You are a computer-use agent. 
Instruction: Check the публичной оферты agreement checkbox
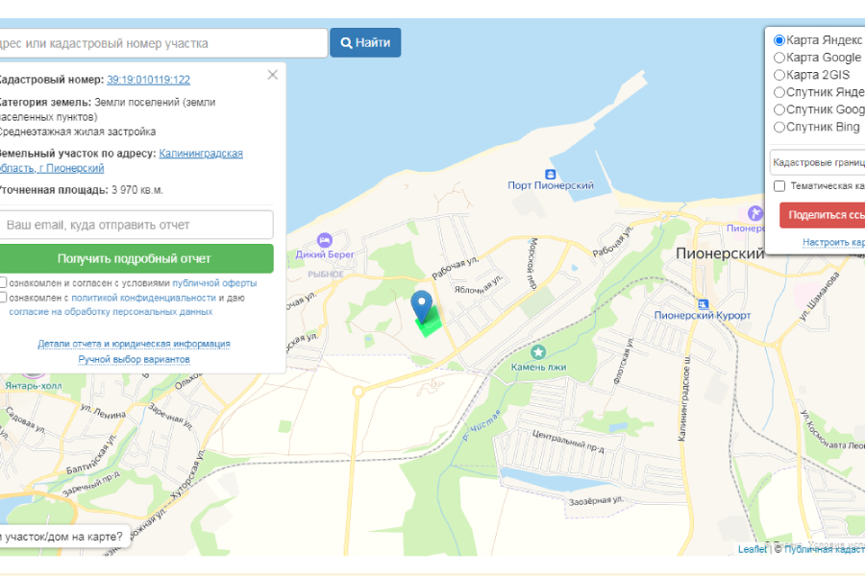[4, 283]
